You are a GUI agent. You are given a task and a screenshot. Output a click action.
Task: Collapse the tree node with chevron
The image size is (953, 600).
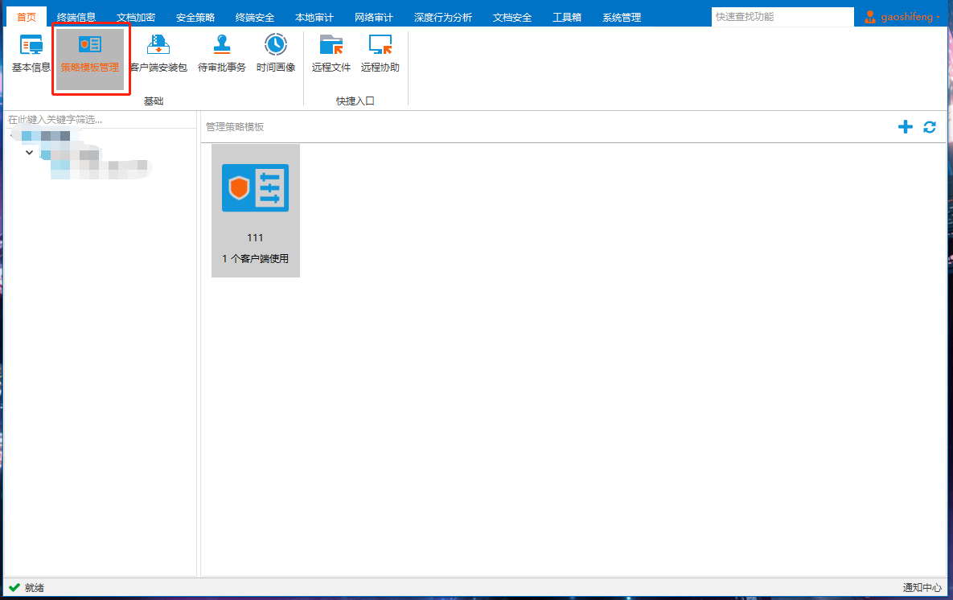pos(29,152)
